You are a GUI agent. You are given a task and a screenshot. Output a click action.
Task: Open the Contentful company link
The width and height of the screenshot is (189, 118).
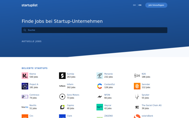[x=109, y=84]
